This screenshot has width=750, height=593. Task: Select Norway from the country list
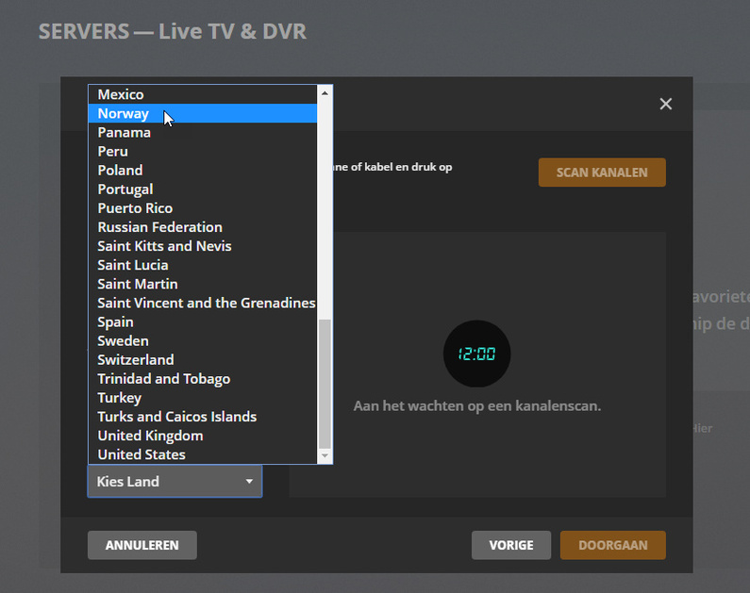203,113
